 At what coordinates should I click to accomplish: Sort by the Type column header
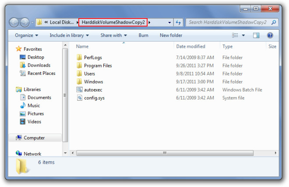click(227, 46)
